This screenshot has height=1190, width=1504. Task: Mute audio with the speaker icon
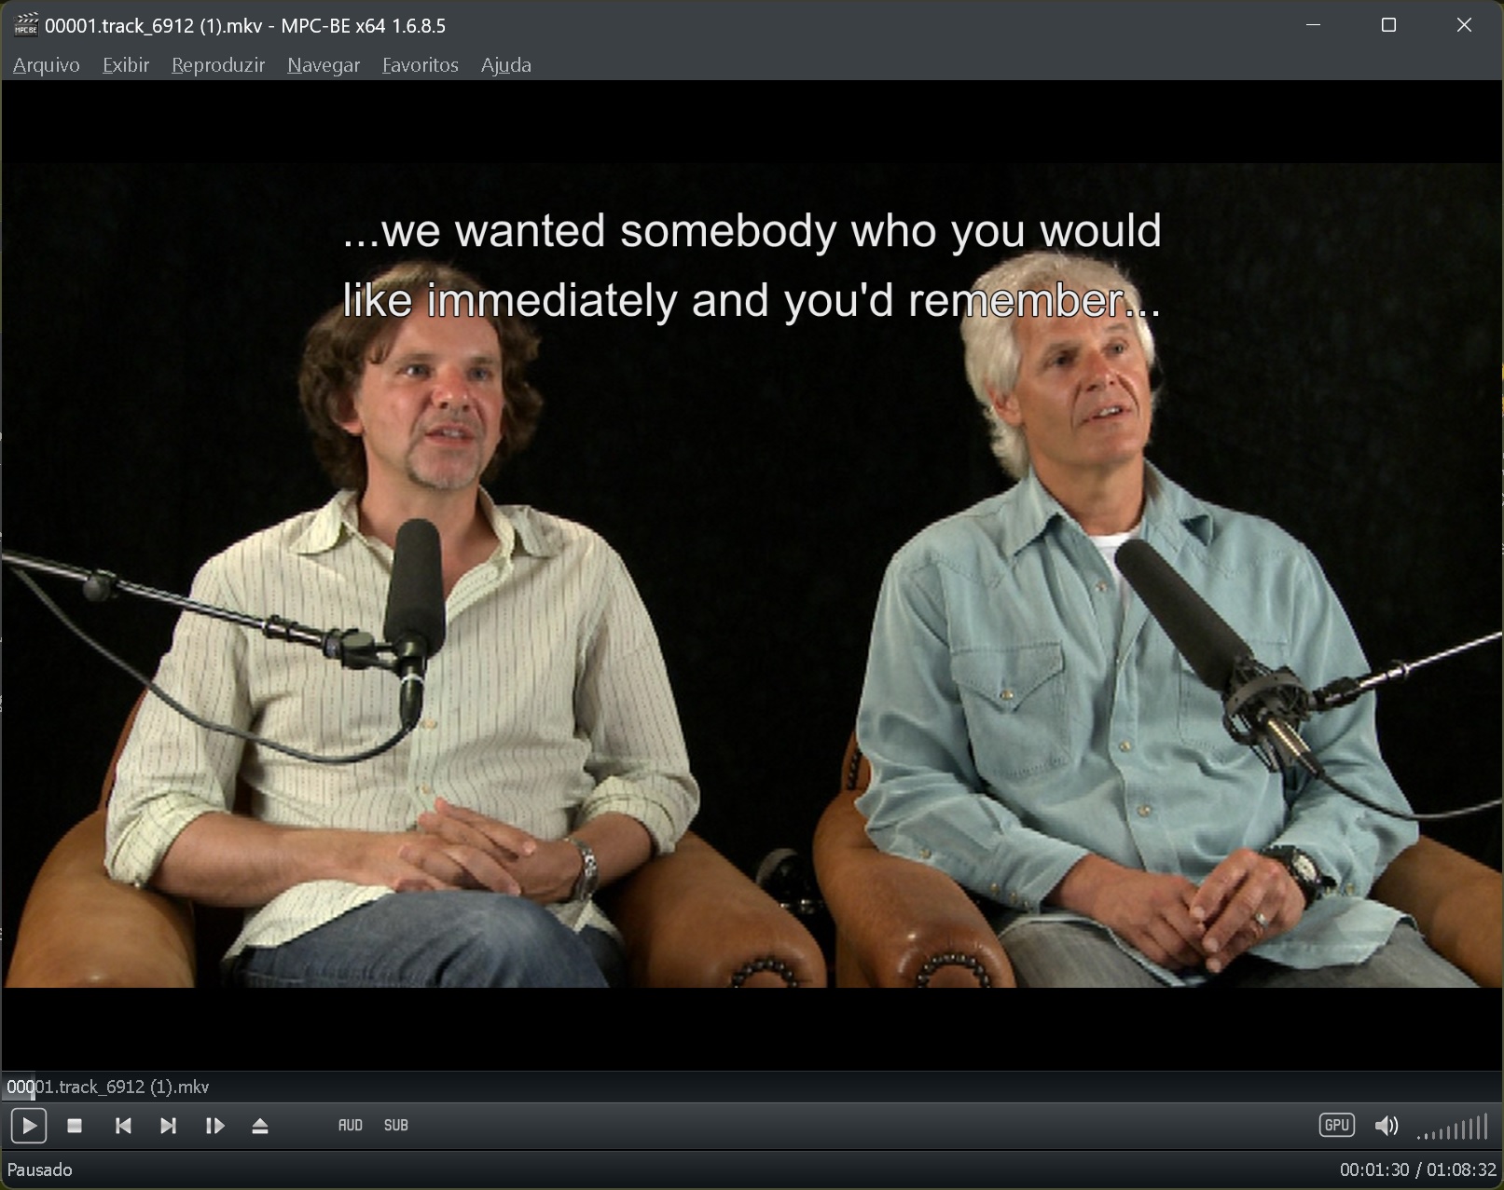1387,1126
